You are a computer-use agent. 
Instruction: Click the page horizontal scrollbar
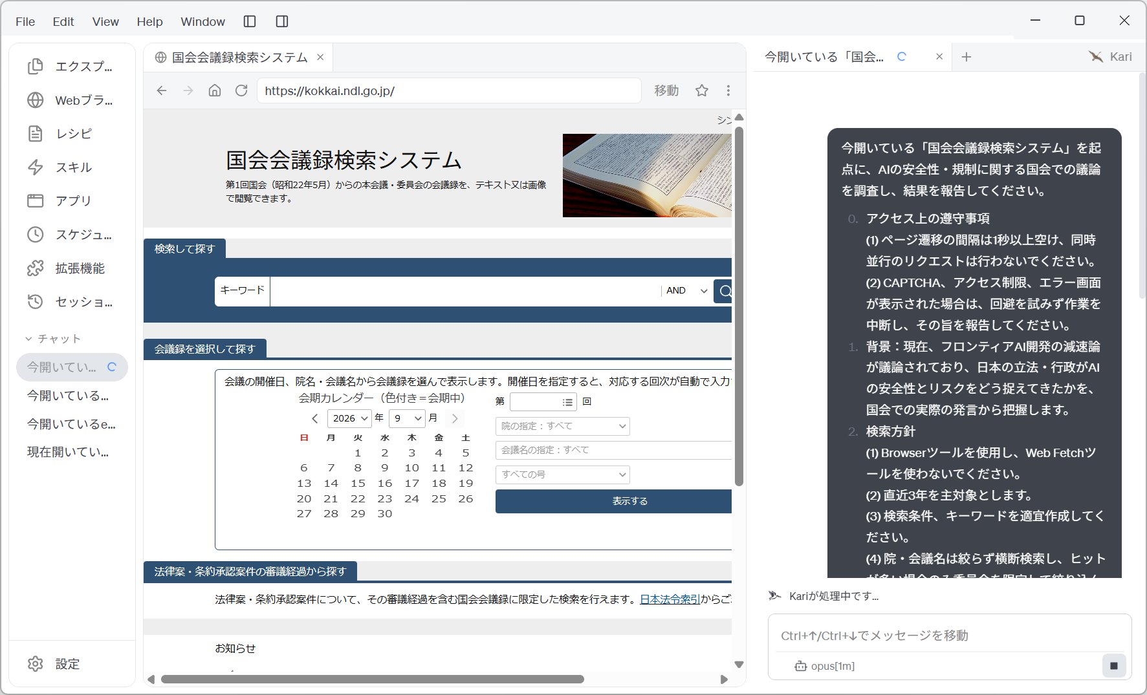pyautogui.click(x=373, y=679)
